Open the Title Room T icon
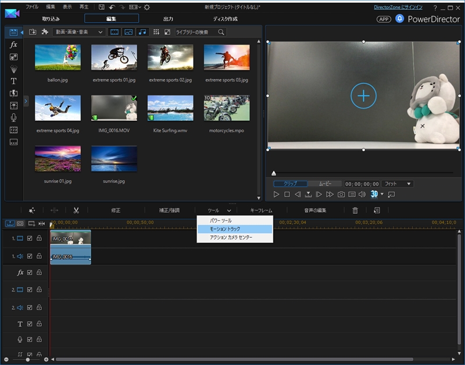This screenshot has height=365, width=465. (x=13, y=81)
